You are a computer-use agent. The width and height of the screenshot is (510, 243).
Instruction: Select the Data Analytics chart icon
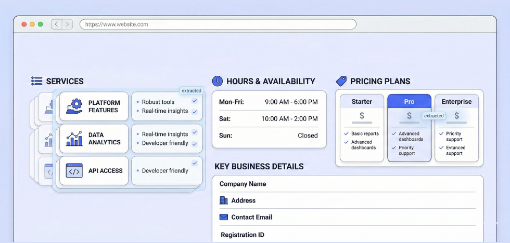pyautogui.click(x=74, y=139)
